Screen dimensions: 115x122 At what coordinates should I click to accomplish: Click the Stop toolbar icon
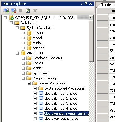click(x=20, y=11)
